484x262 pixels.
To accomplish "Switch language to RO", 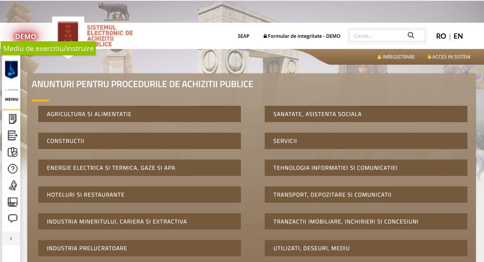I will coord(441,36).
